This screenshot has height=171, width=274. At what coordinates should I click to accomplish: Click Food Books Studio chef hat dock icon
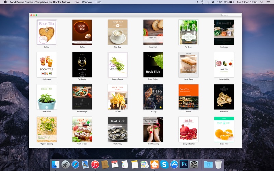tap(154, 165)
